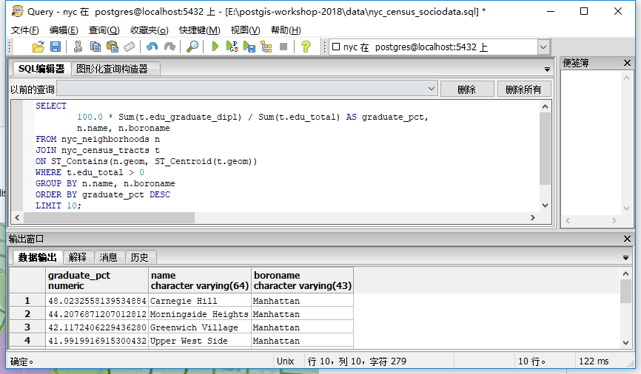Click the SQL editor left scroll arrow
Viewport: 641px width, 374px height.
click(17, 217)
